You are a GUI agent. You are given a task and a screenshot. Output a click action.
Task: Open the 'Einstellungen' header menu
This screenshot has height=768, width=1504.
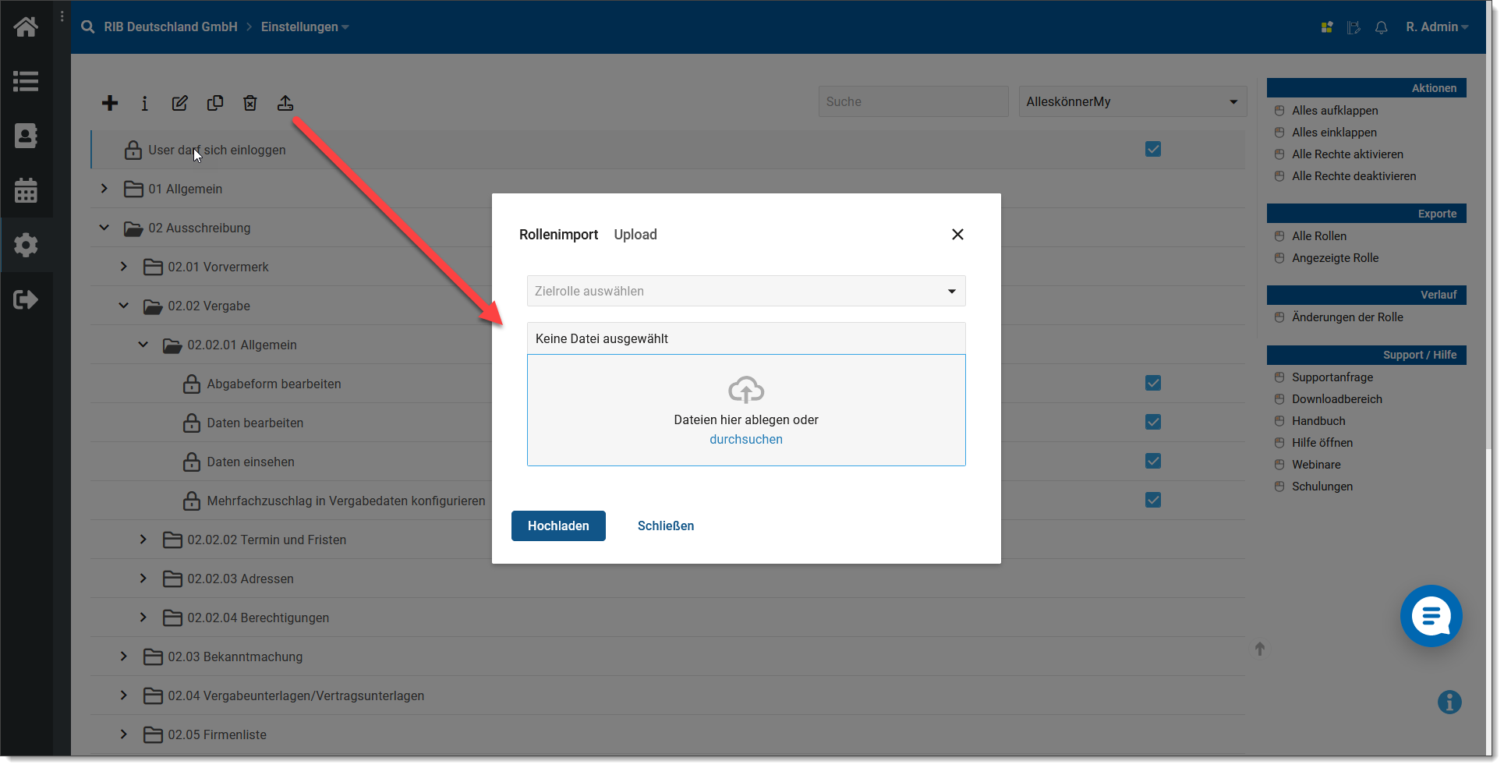(x=305, y=27)
